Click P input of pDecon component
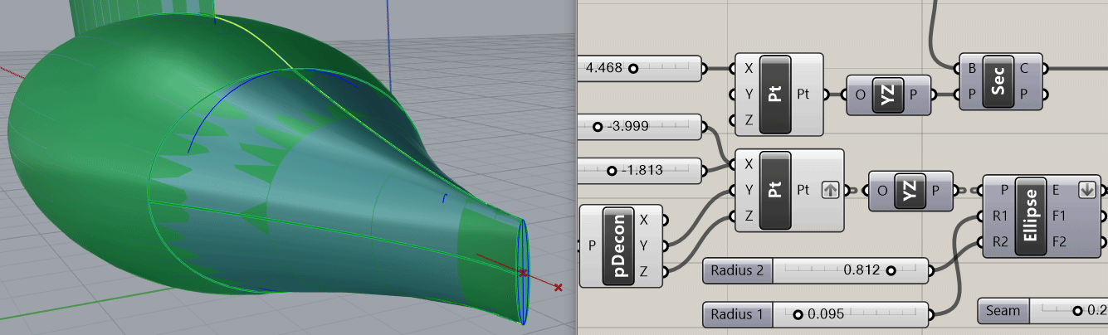Screen dimensions: 1108x335 point(592,245)
